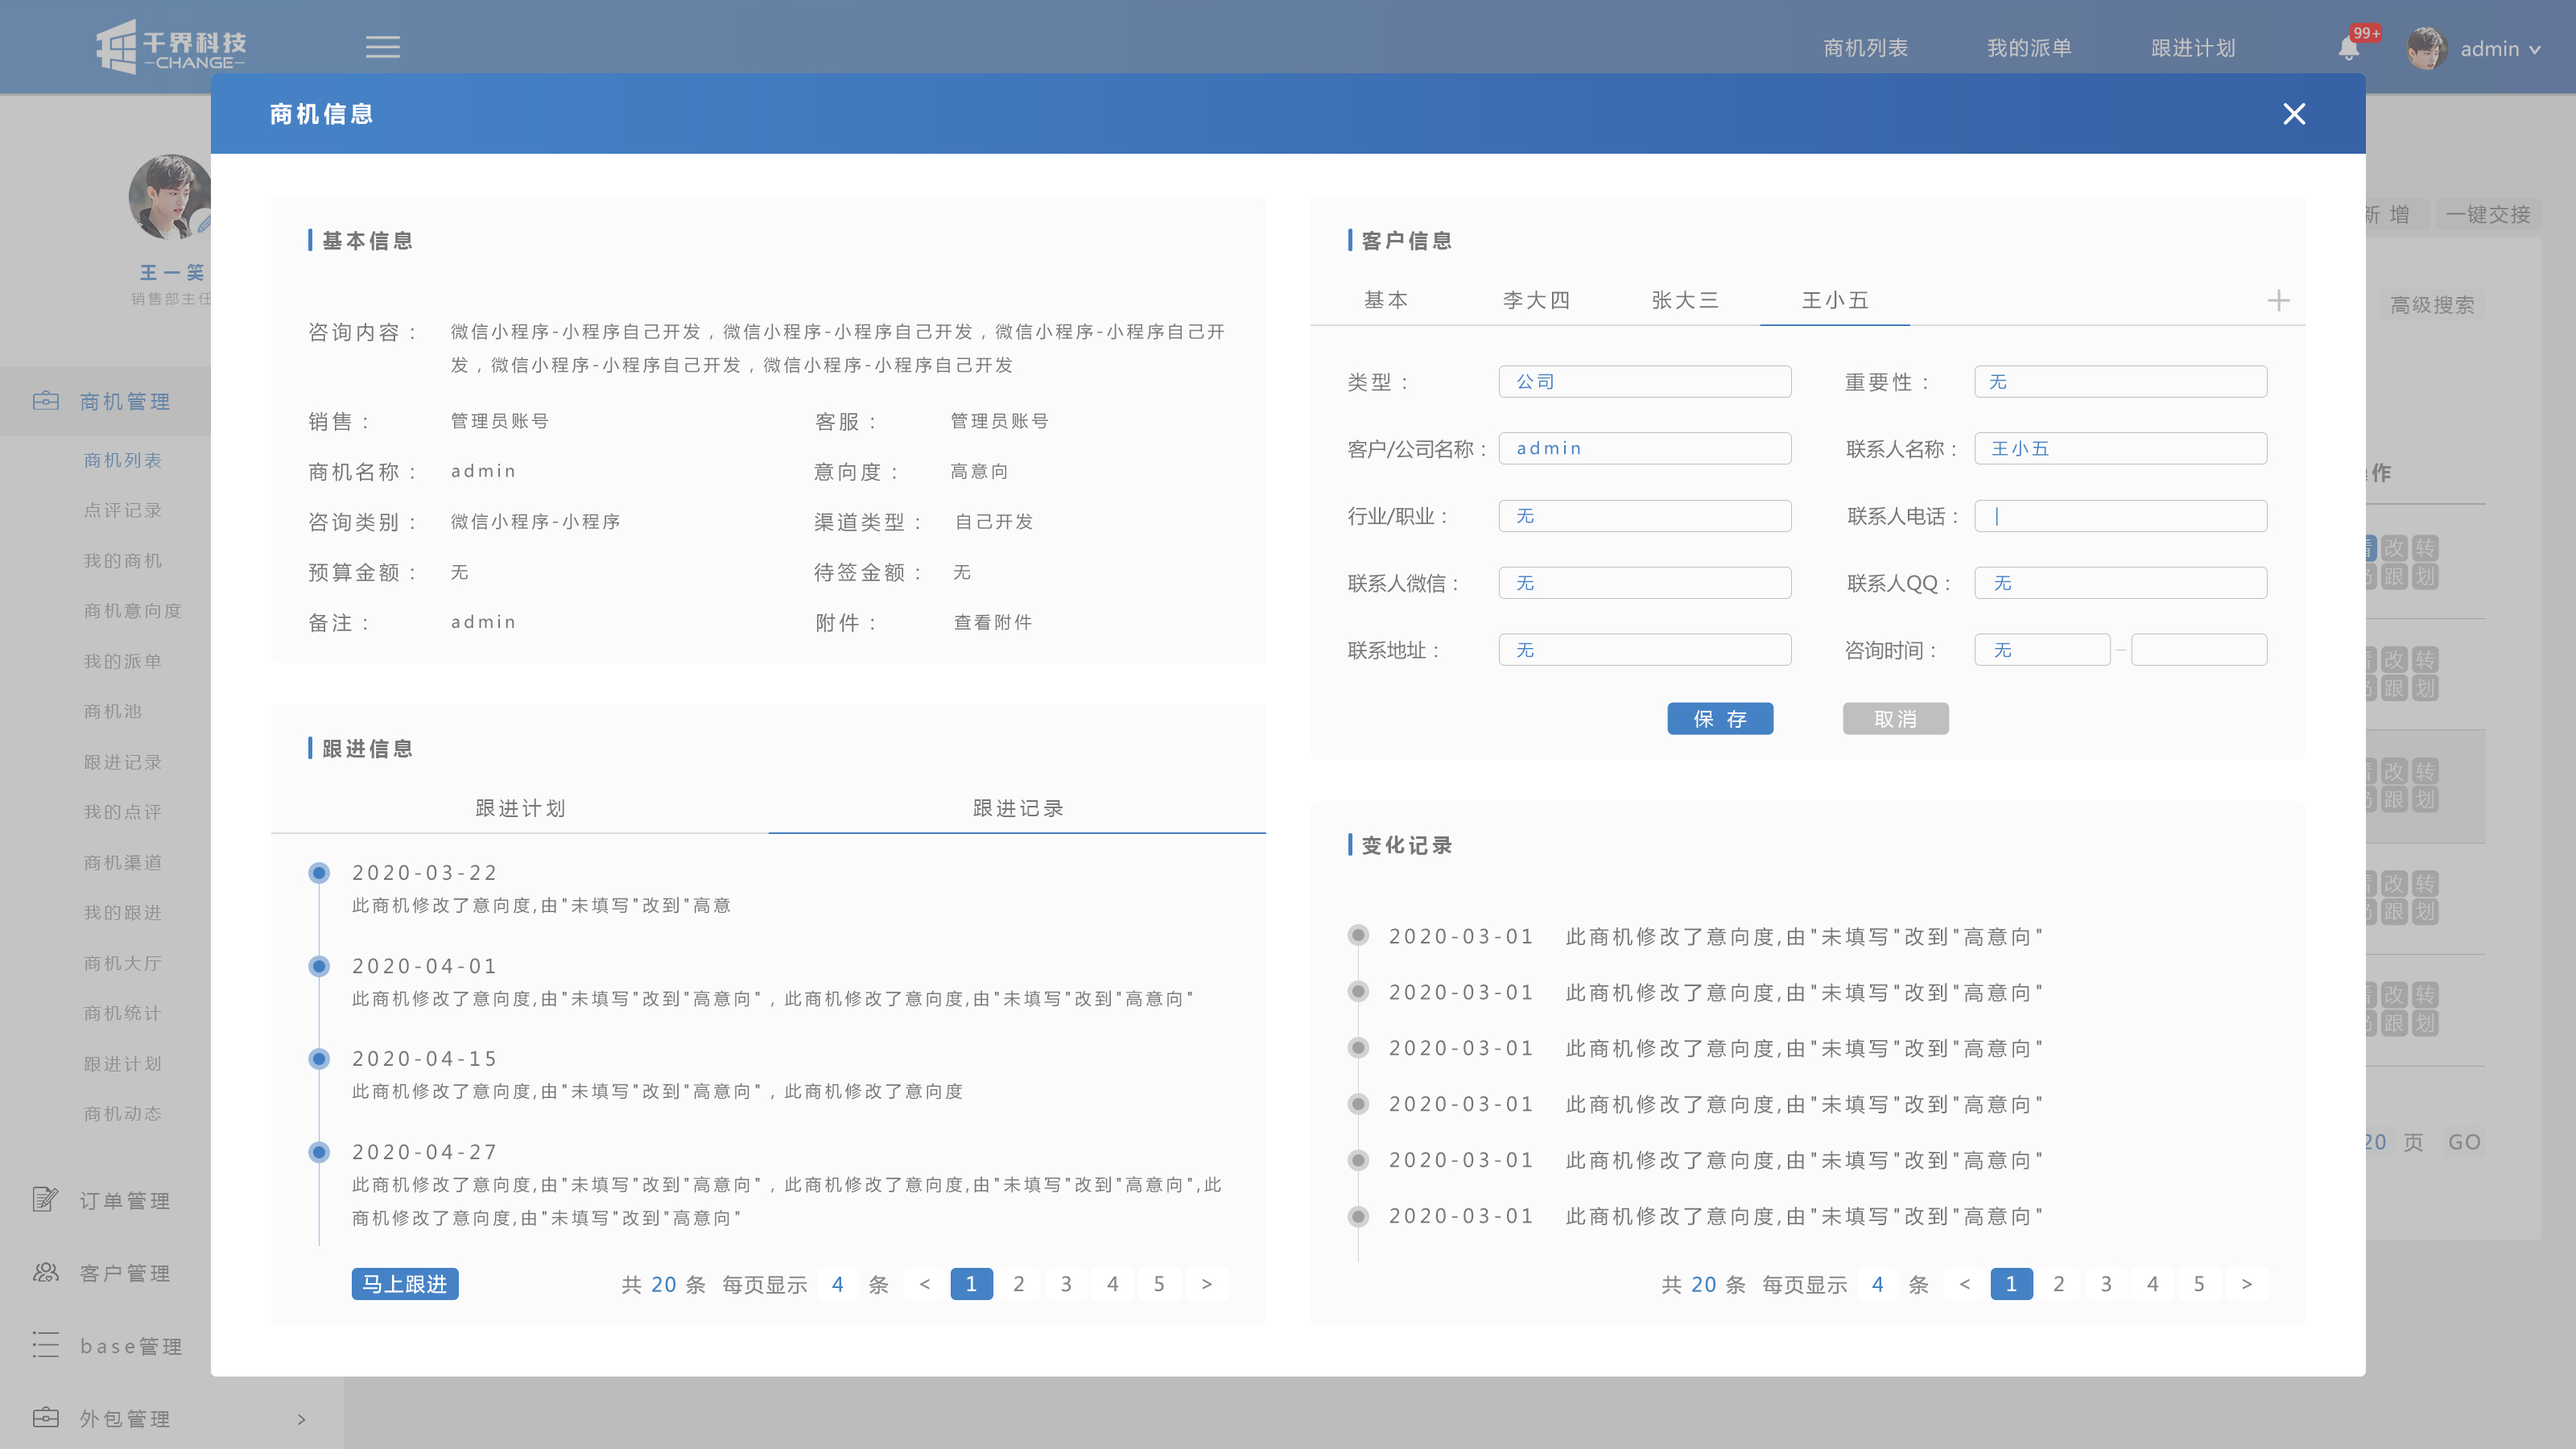Click 高级搜索 behind dialog

tap(2432, 305)
